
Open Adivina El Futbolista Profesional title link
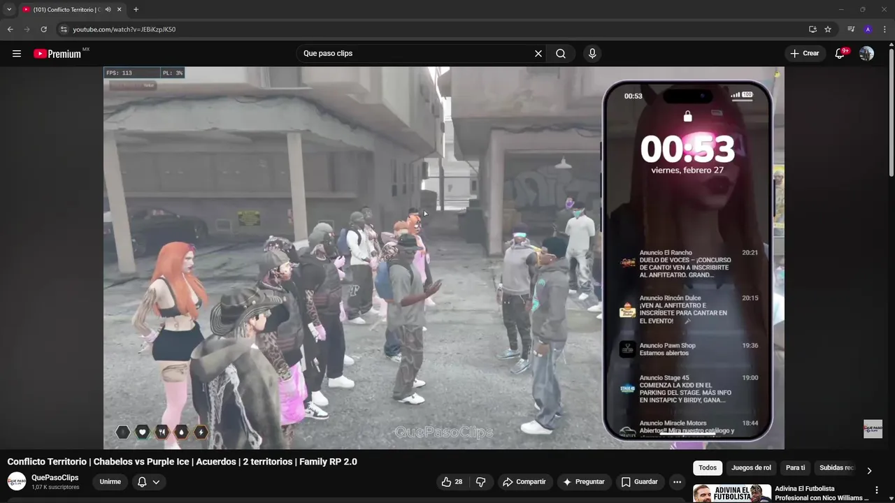tap(822, 493)
